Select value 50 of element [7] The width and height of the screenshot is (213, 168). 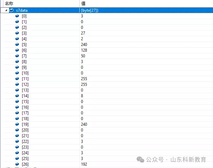(x=83, y=56)
